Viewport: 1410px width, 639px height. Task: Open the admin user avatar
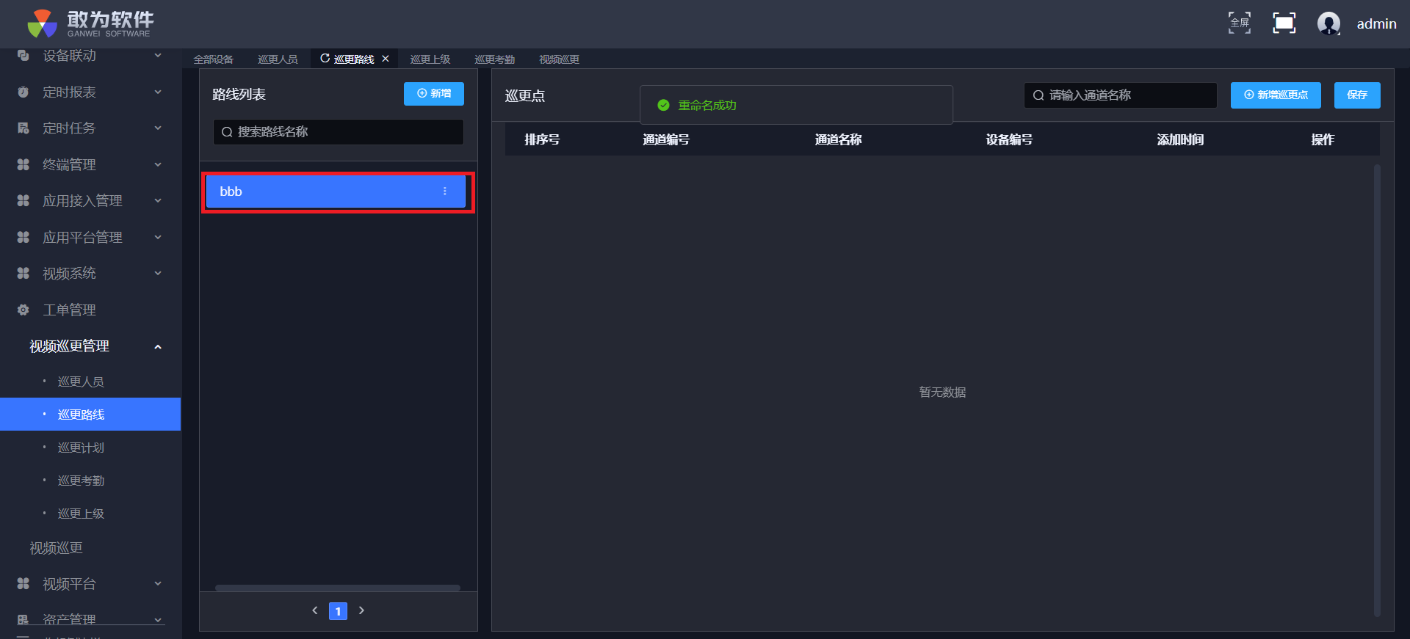1328,23
